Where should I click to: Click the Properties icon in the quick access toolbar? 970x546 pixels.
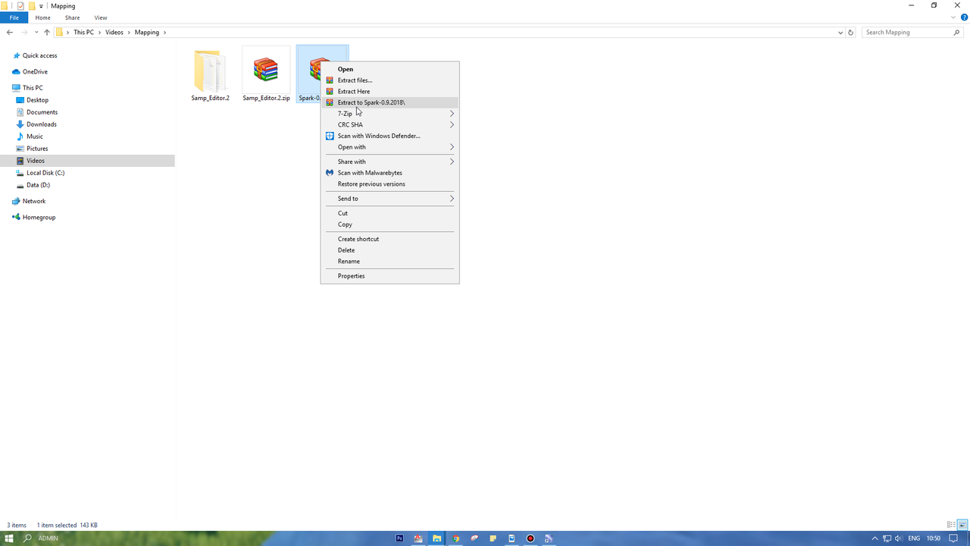pyautogui.click(x=20, y=6)
